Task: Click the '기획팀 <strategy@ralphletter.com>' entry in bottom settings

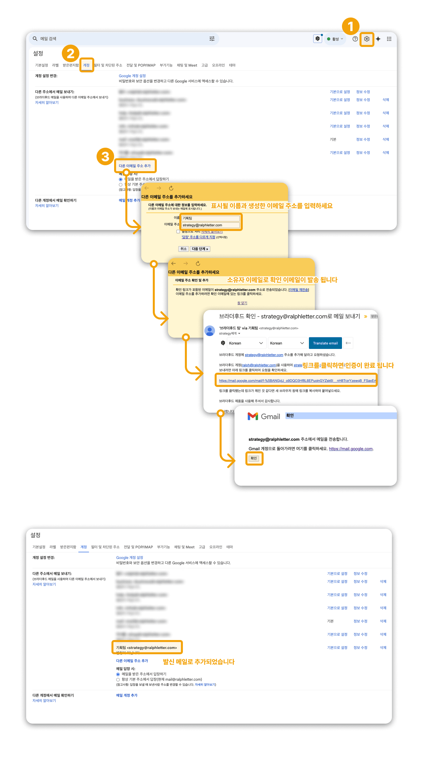Action: click(147, 648)
